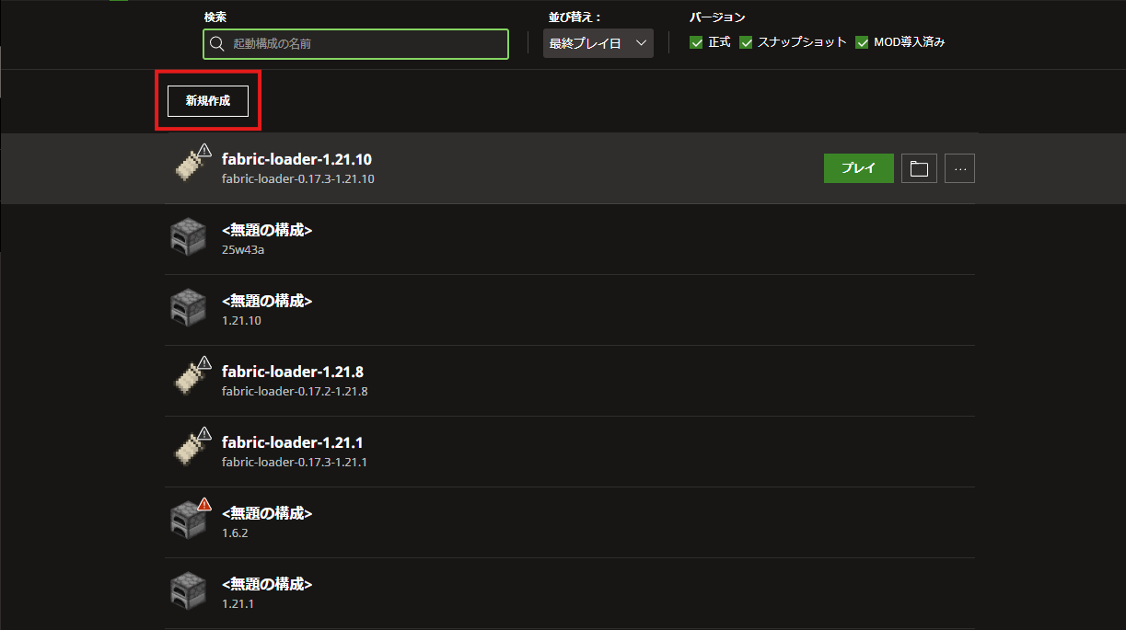Viewport: 1126px width, 630px height.
Task: Open the folder for fabric-loader-1.21.10
Action: pos(918,168)
